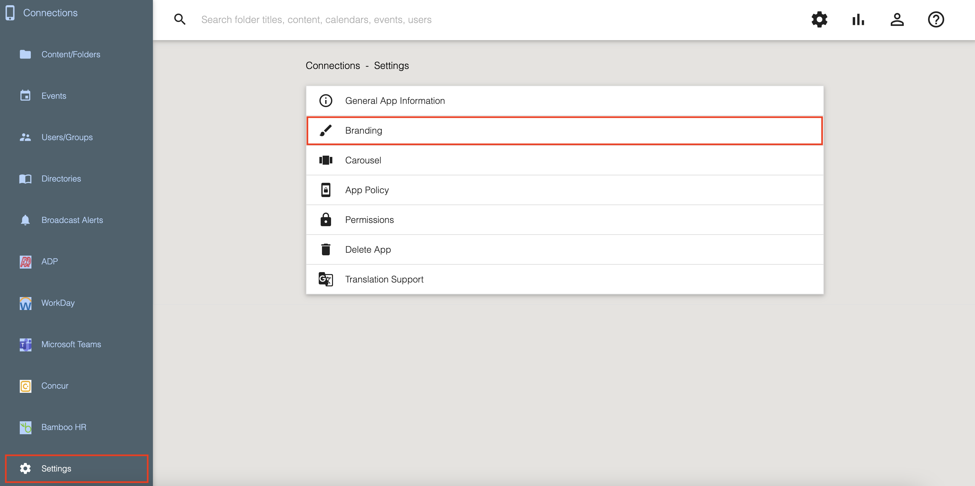975x486 pixels.
Task: Click the Connections phone icon in sidebar header
Action: pos(10,13)
